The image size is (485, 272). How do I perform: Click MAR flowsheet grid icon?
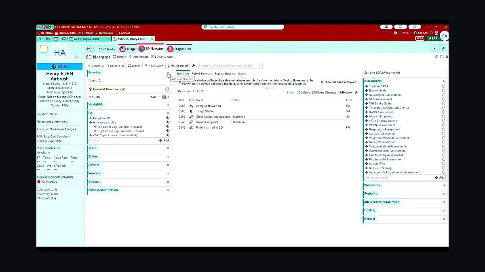(x=164, y=97)
